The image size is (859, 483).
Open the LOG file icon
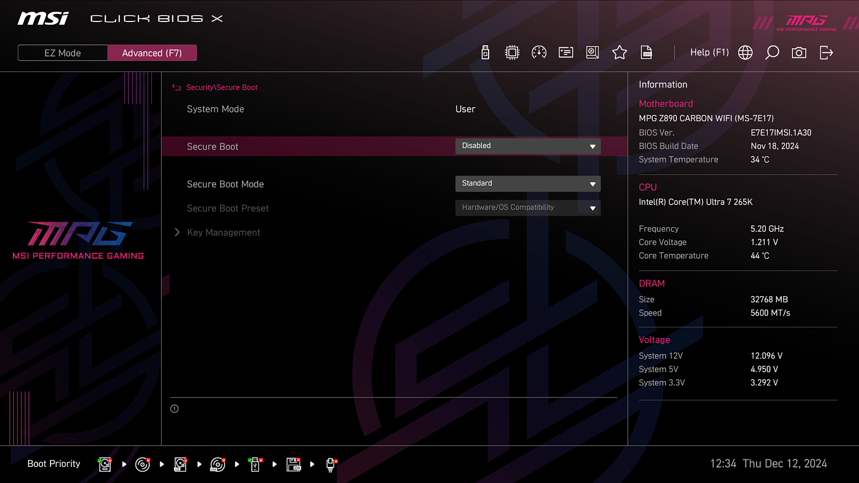pos(646,53)
